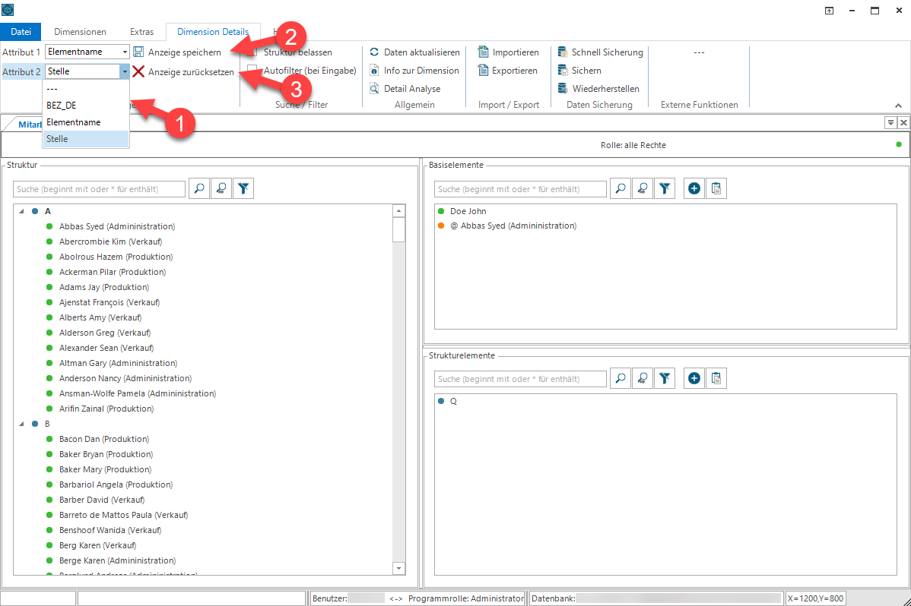Select Stelle in the open dropdown list
This screenshot has height=606, width=911.
click(x=86, y=139)
